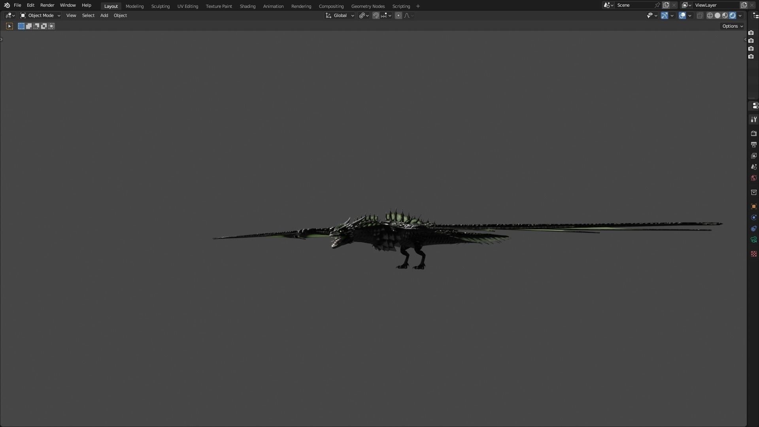
Task: Switch to Material Preview shading
Action: tap(725, 15)
